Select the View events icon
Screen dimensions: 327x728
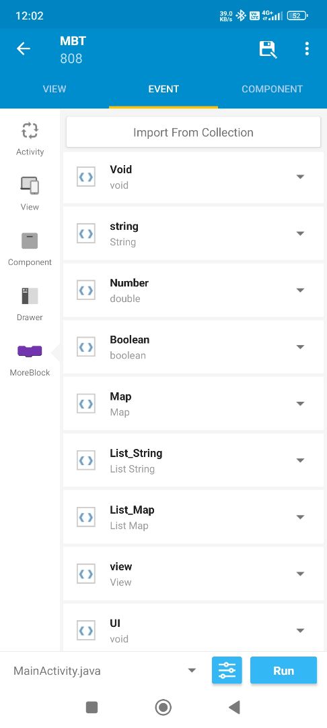coord(30,185)
